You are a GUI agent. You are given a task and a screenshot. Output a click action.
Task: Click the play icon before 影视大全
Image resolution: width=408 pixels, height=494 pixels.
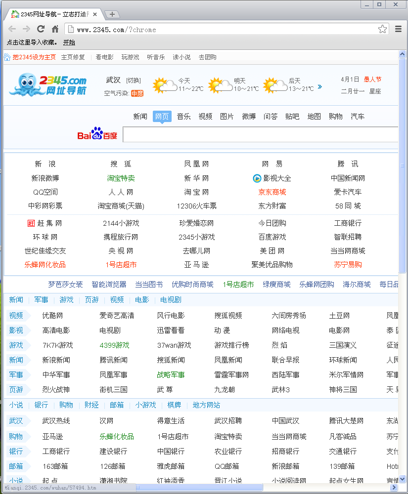click(x=257, y=178)
